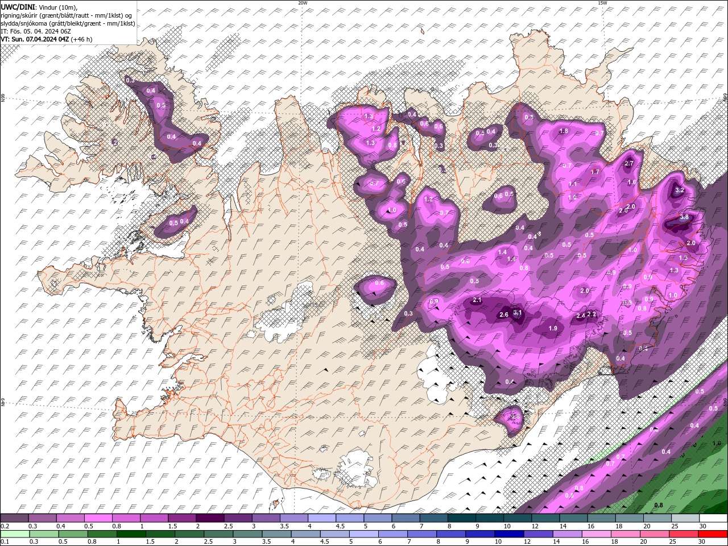Click the 1.1 snowfall value on map
The width and height of the screenshot is (728, 546).
[573, 184]
